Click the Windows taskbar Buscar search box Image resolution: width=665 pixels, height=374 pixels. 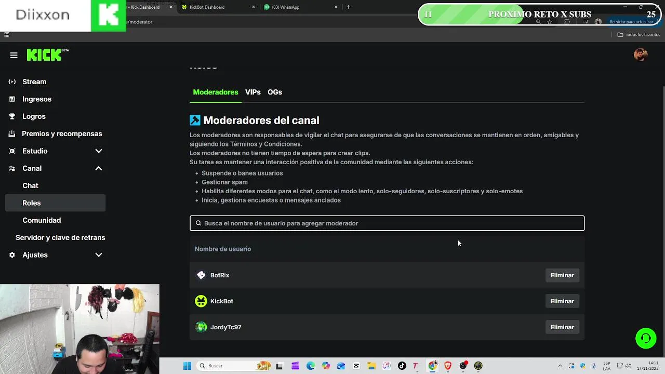(x=235, y=366)
